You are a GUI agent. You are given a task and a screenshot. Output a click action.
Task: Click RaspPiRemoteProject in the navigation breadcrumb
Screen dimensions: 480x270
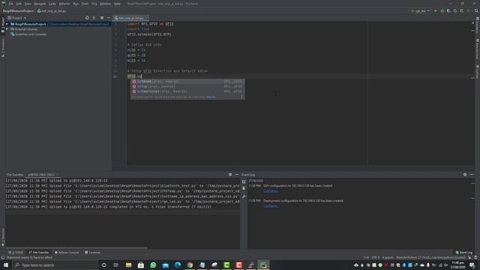click(18, 11)
